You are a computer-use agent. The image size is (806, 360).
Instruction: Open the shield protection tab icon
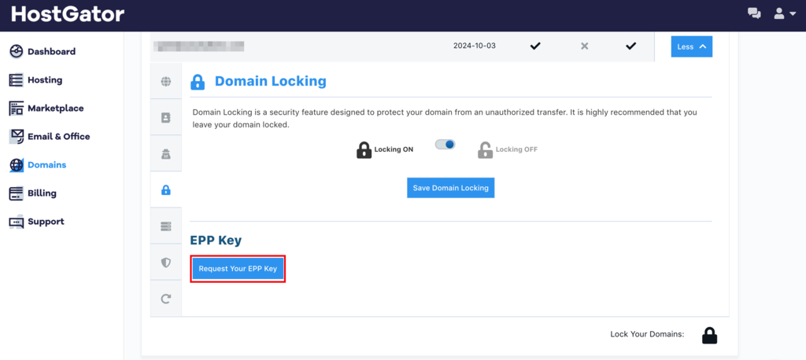[x=166, y=263]
